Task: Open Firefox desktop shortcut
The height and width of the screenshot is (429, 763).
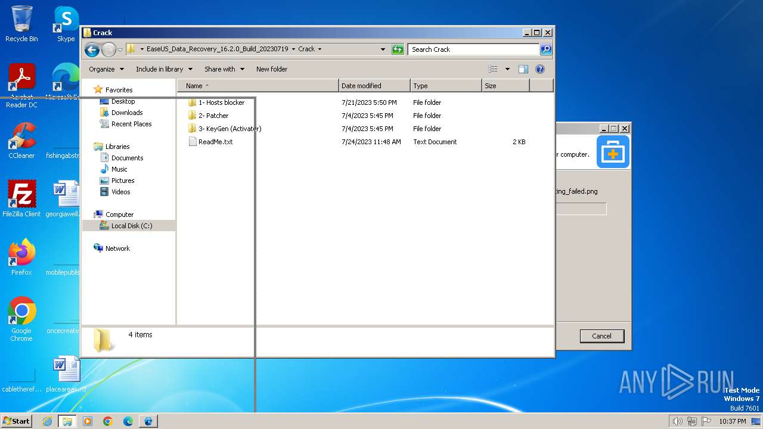Action: tap(21, 257)
